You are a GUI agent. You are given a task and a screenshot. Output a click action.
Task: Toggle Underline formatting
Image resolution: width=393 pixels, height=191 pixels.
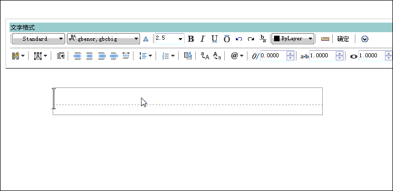pyautogui.click(x=214, y=39)
